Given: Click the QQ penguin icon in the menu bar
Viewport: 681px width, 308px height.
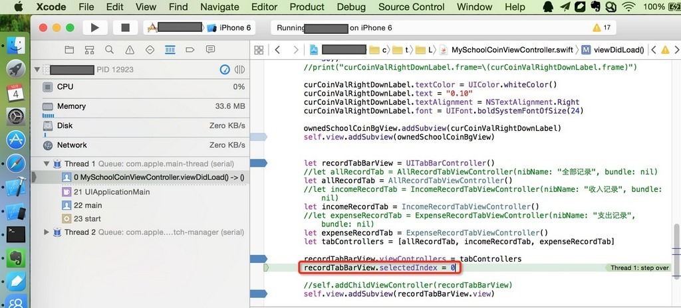Looking at the screenshot, I should (x=549, y=7).
